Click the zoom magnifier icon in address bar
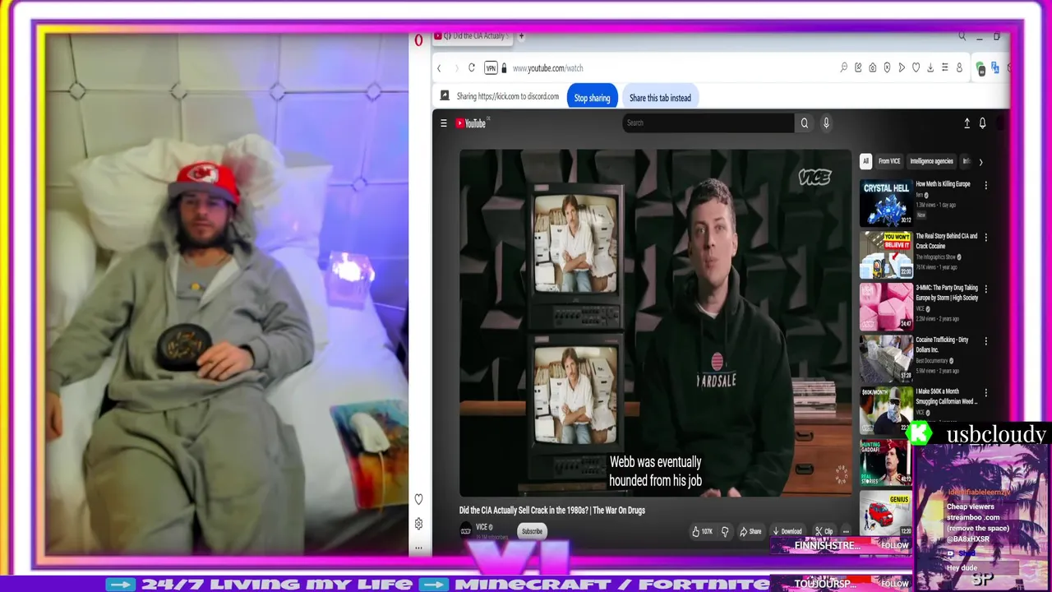The width and height of the screenshot is (1052, 592). click(843, 68)
